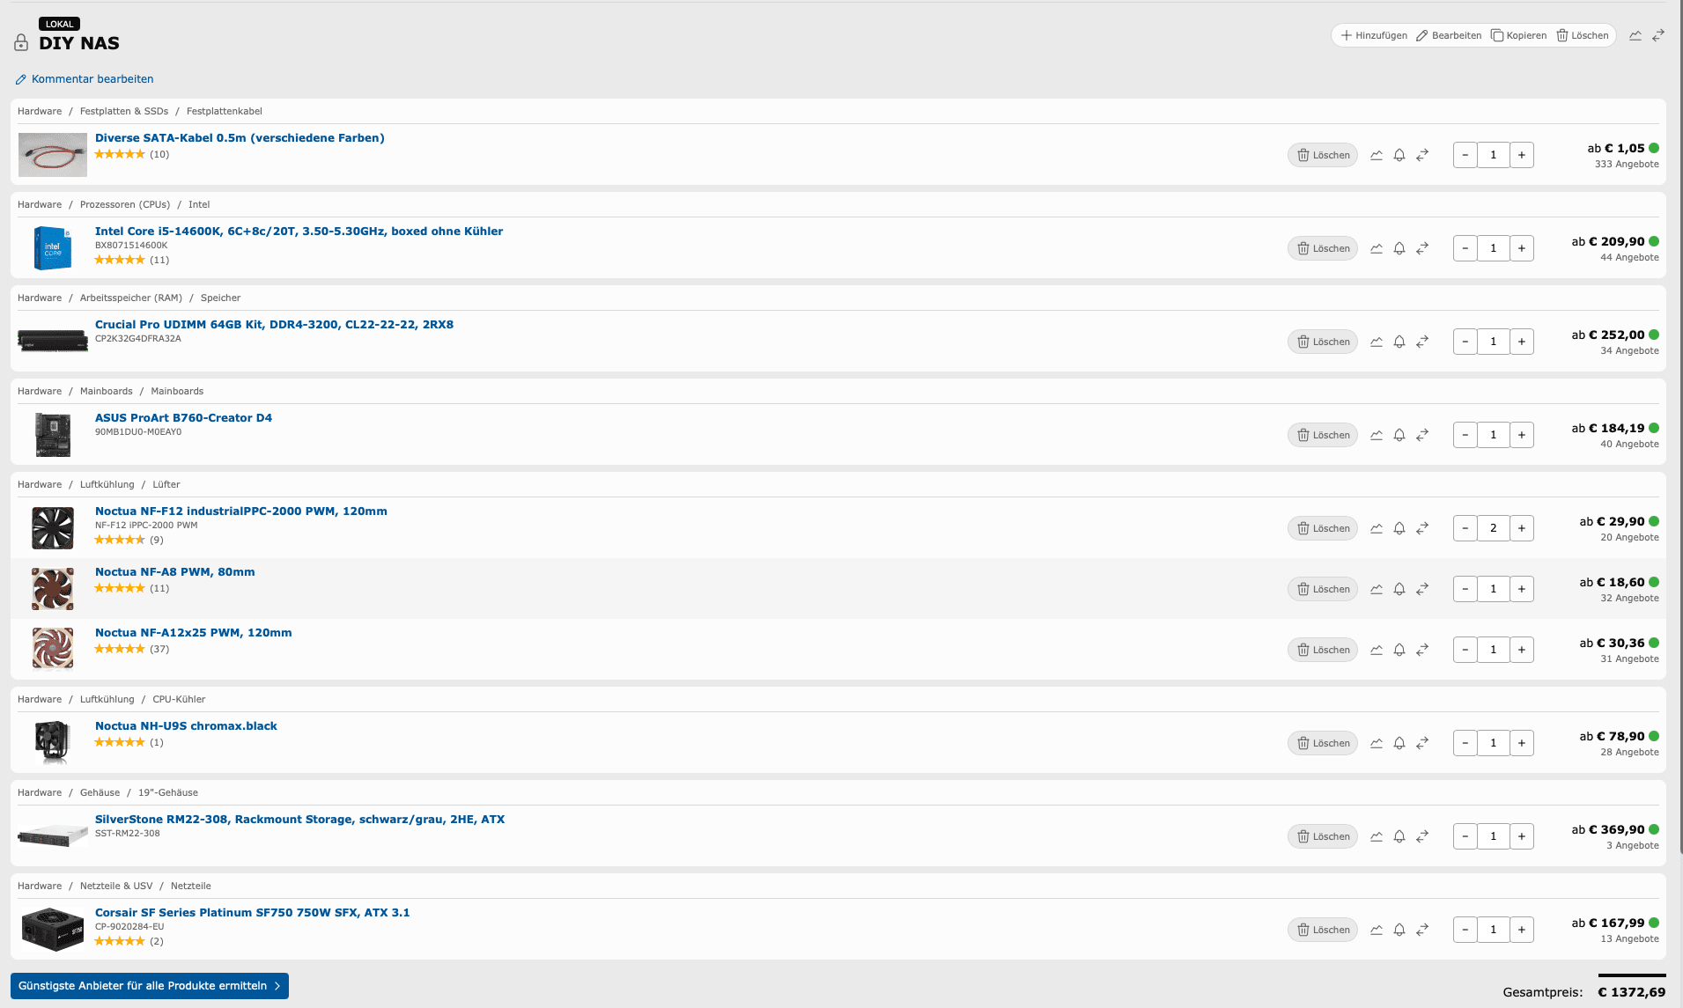Click the quantity field for Noctua NF-A12x25

coord(1493,650)
